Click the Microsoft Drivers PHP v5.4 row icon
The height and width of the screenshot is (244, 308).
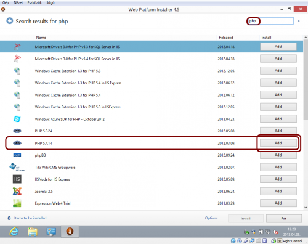17,59
